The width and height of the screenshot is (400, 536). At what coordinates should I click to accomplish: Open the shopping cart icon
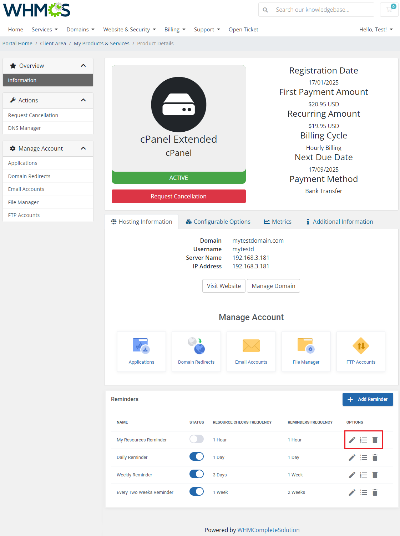(389, 10)
